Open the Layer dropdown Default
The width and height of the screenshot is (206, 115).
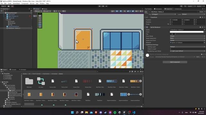tap(193, 14)
